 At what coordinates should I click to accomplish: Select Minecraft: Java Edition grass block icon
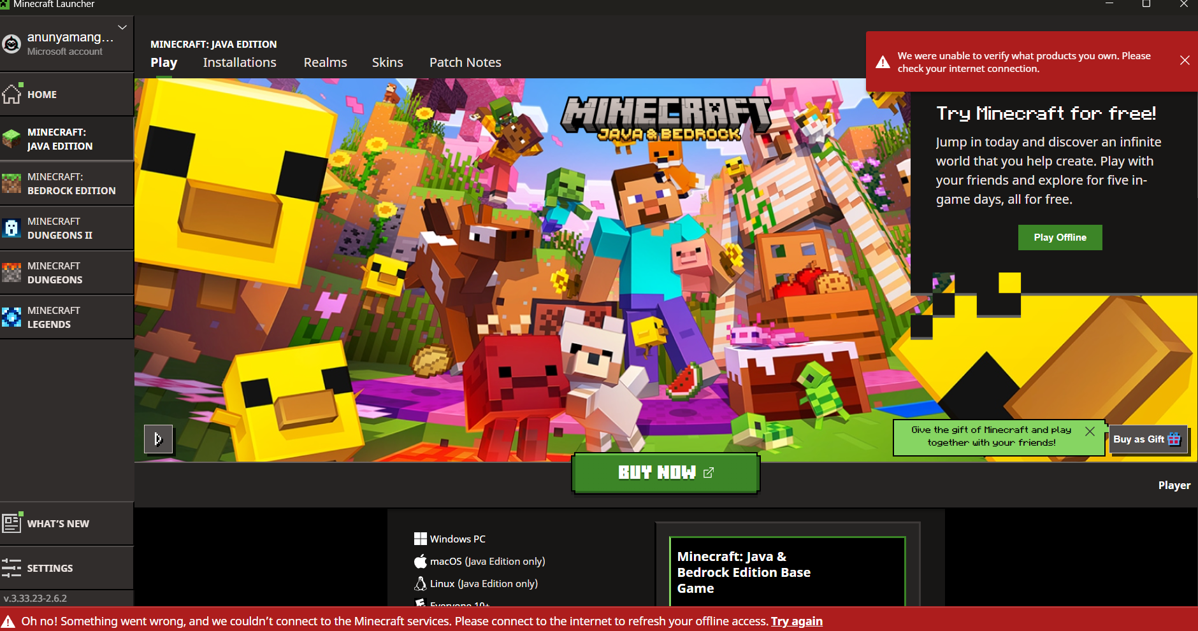pyautogui.click(x=11, y=139)
